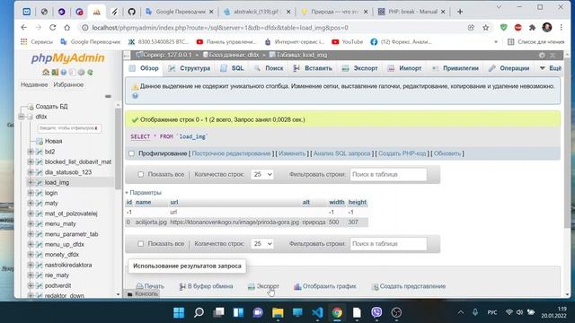The height and width of the screenshot is (323, 575).
Task: Open the Импорт tab
Action: coord(405,68)
